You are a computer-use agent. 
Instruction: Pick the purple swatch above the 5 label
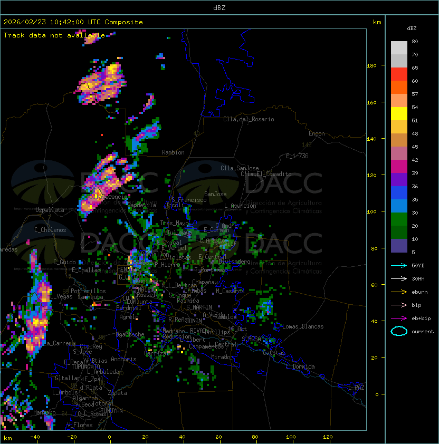click(x=399, y=246)
